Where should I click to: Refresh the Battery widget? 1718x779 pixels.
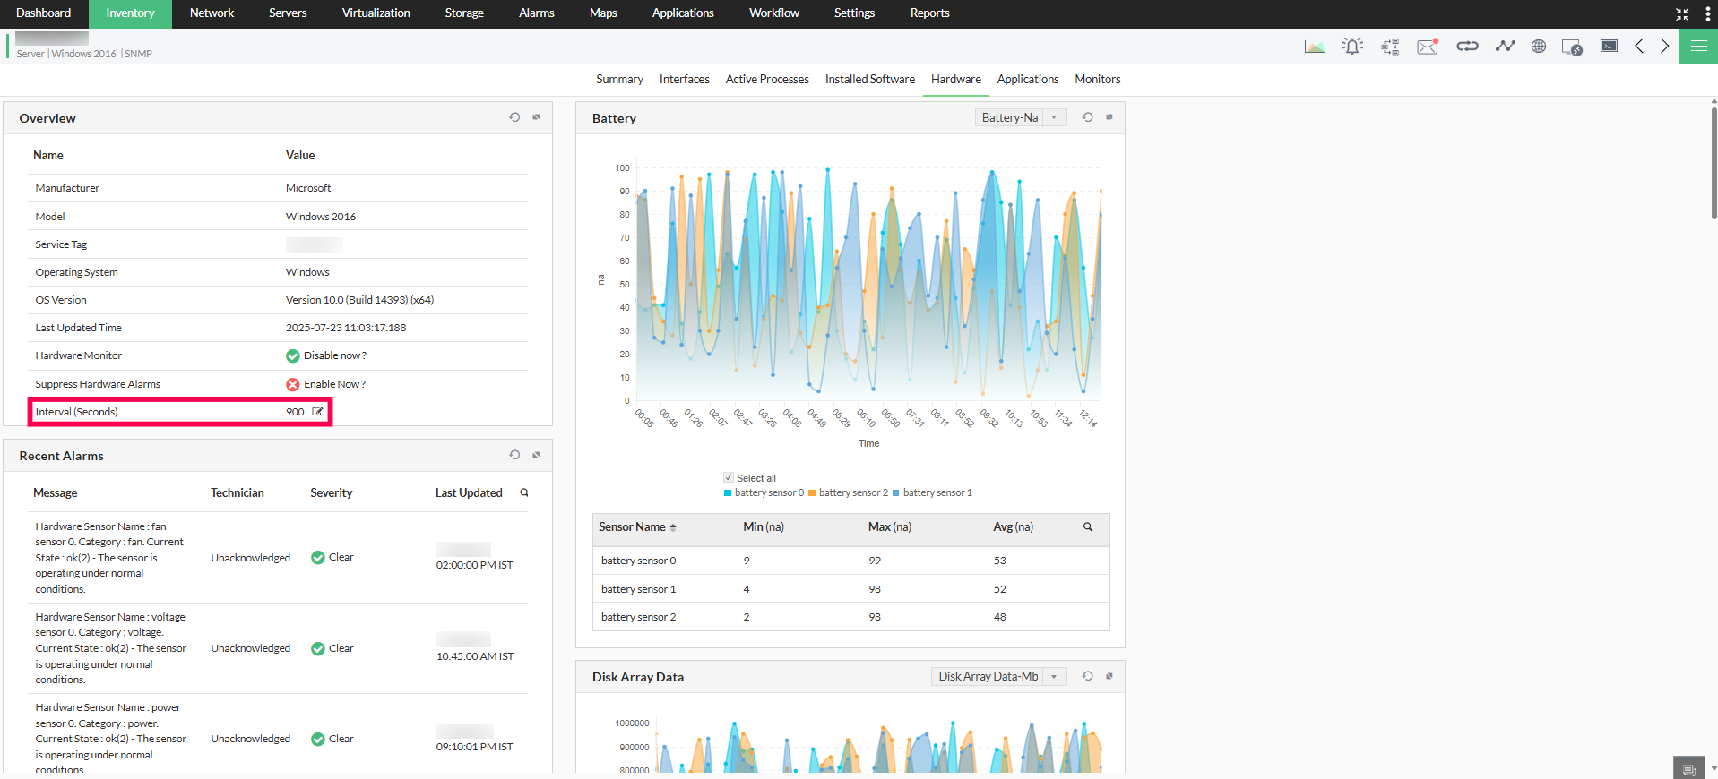pos(1087,117)
